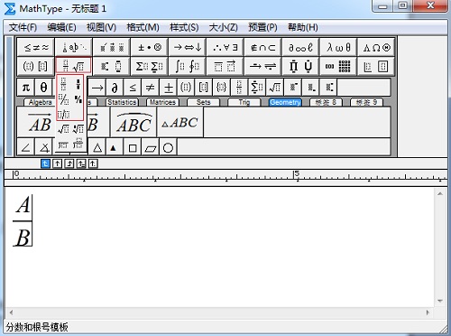Select the large diagonal fraction template
The width and height of the screenshot is (451, 336).
tap(63, 98)
